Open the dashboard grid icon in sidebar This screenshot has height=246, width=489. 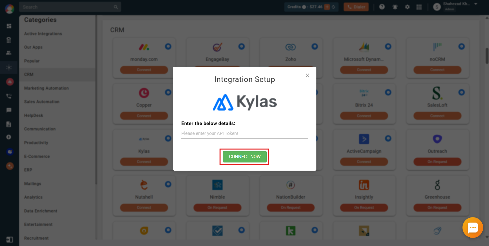[9, 26]
